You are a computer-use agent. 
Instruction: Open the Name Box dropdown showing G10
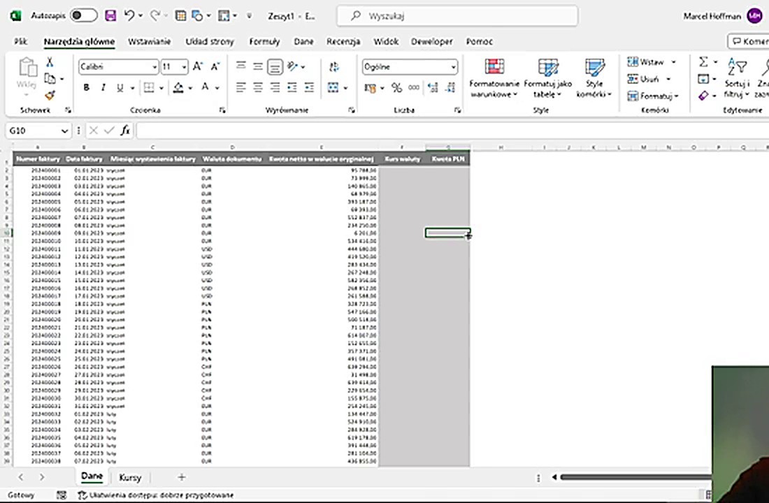[x=64, y=131]
